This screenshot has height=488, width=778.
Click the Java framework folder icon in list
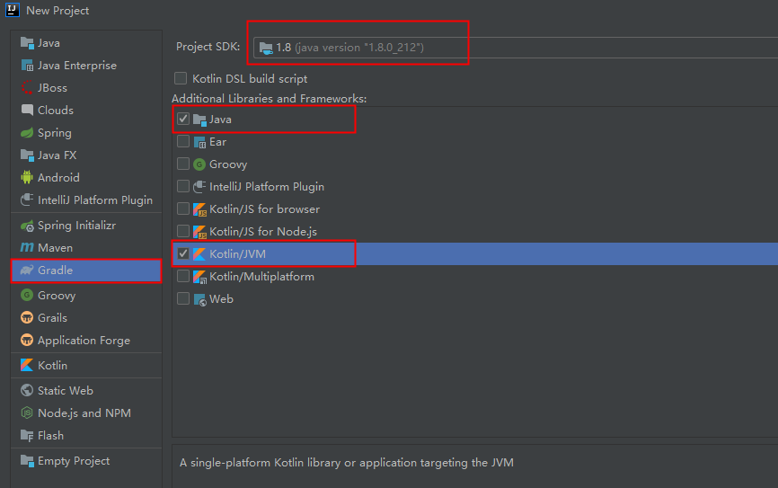coord(199,120)
